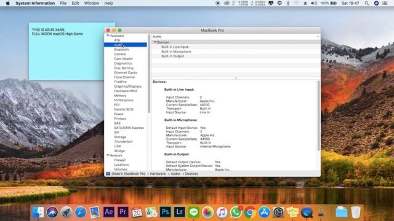Click the sidebar vertical scrollbar
This screenshot has height=221, width=394.
149,74
